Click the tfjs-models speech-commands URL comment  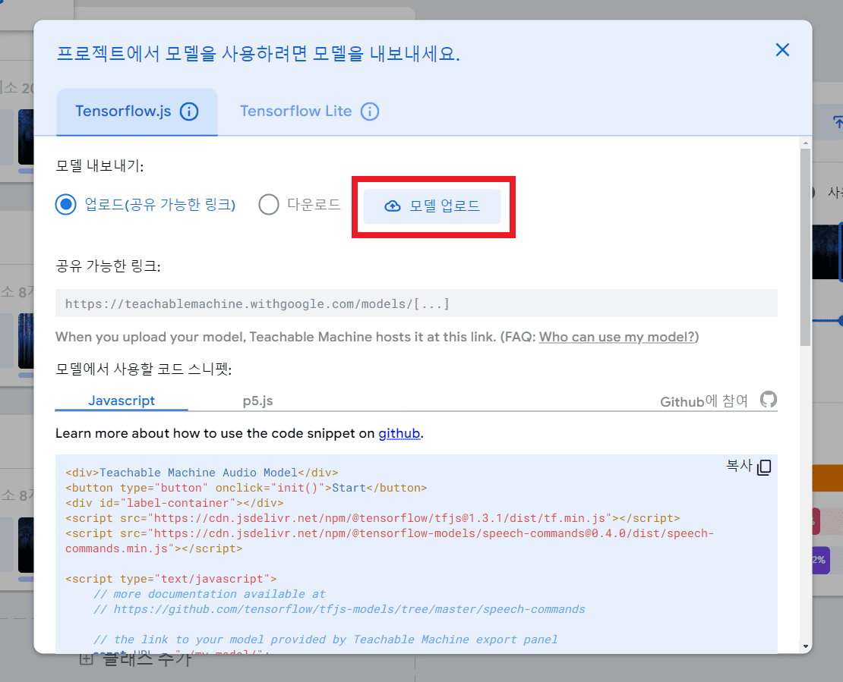click(x=339, y=609)
